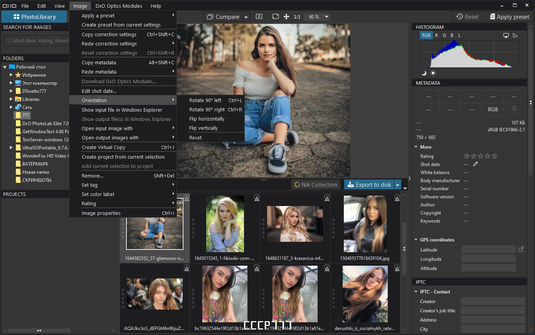Viewport: 535px width, 335px height.
Task: Open the map icon beside Latitude
Action: click(521, 249)
